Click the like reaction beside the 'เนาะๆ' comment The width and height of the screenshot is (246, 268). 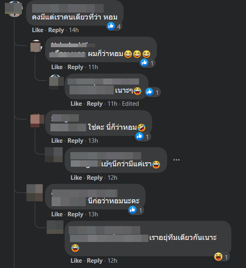click(x=149, y=92)
